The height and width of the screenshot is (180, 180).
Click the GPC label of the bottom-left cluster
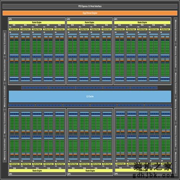point(10,174)
